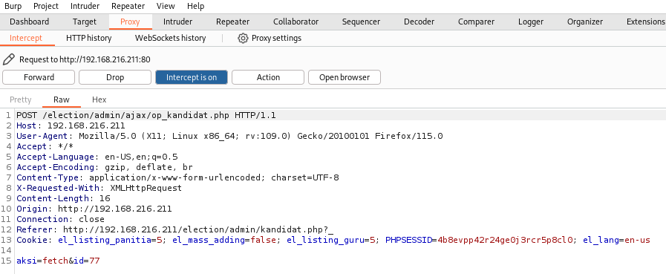
Task: Open the Repeater menu in menu bar
Action: [x=128, y=6]
